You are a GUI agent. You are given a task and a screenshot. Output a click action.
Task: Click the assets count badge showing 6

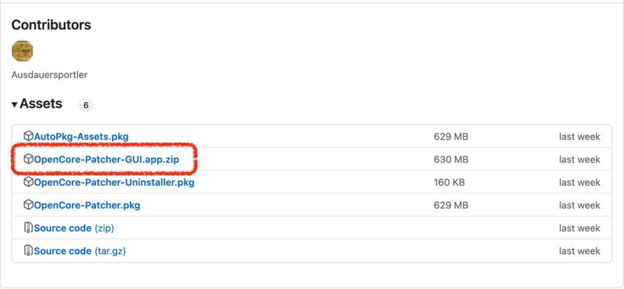(85, 106)
